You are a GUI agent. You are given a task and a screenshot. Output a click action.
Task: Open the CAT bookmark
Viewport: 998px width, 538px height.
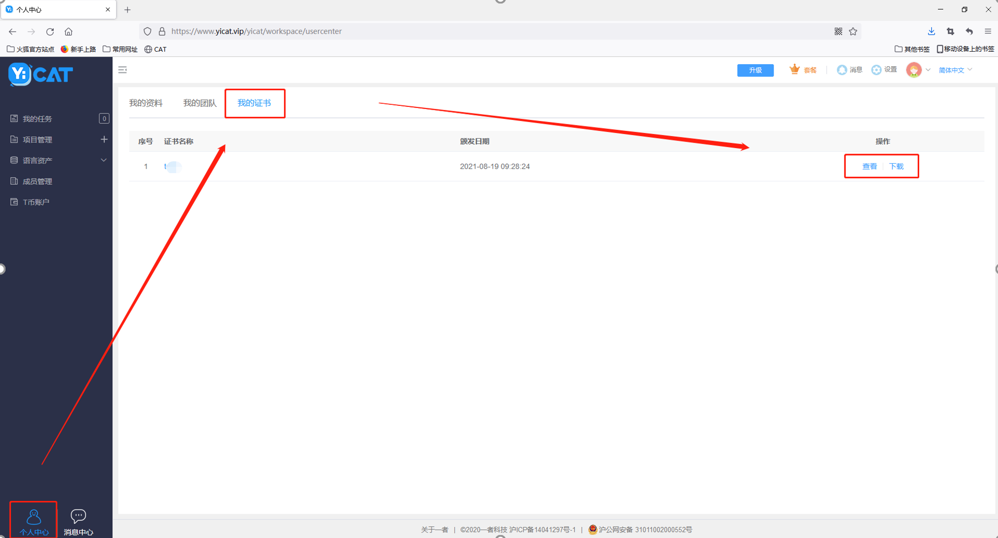(156, 49)
